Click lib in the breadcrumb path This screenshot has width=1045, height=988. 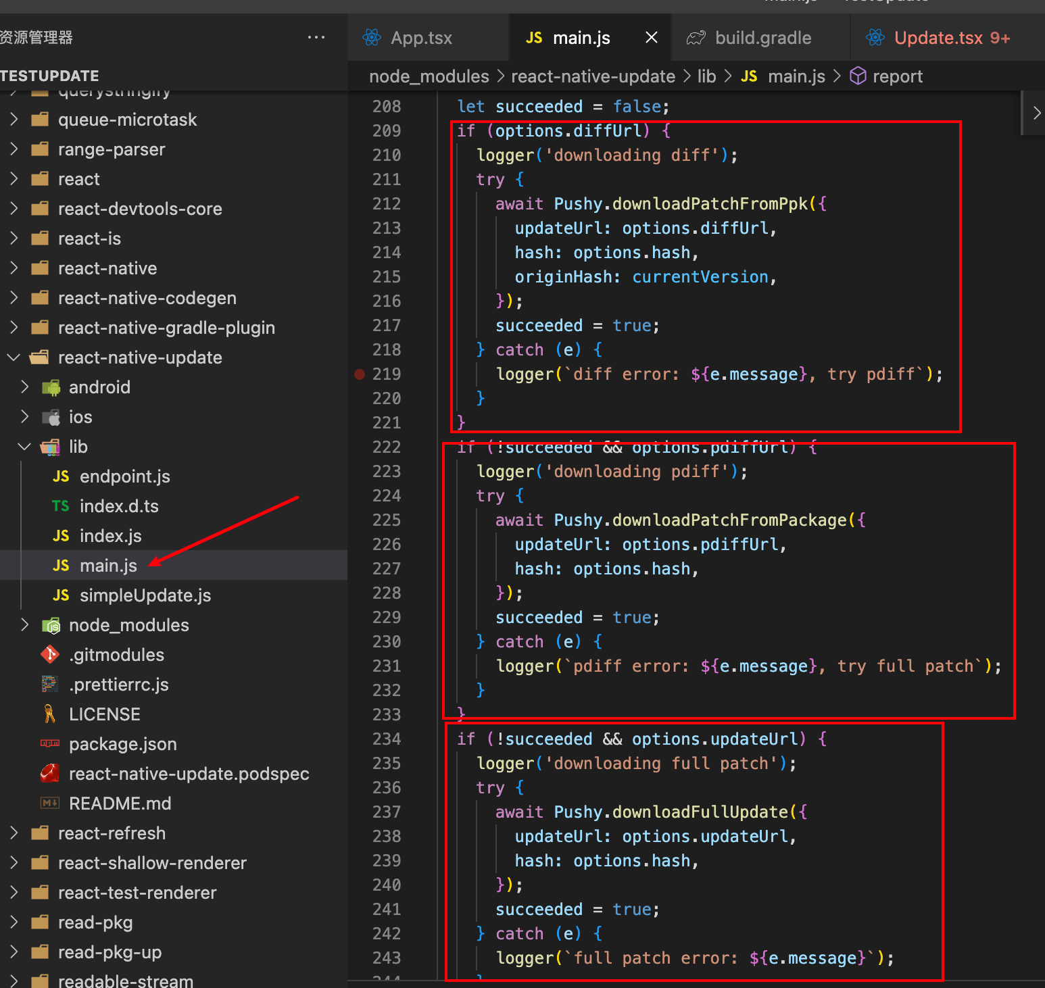[x=706, y=76]
